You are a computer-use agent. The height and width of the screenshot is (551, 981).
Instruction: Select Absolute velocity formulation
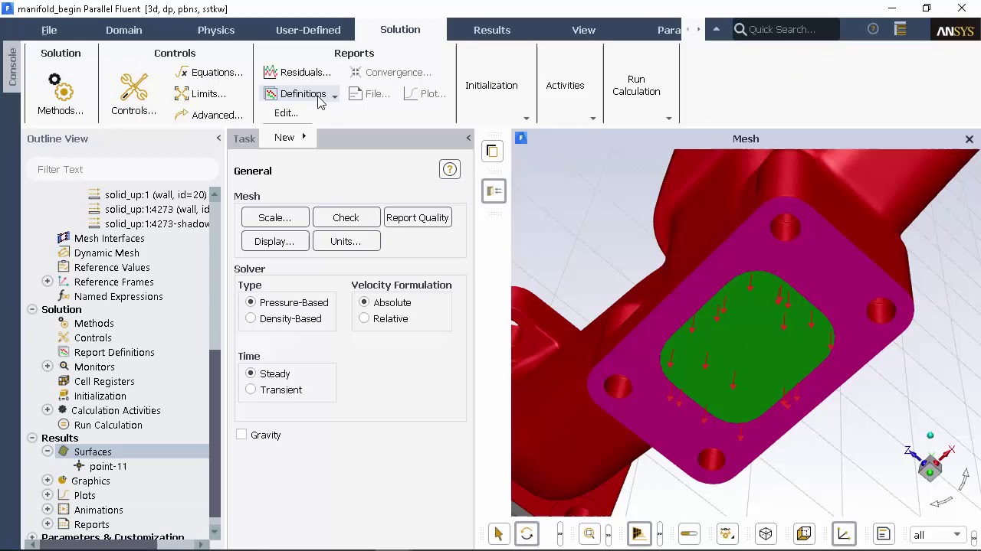click(x=364, y=302)
